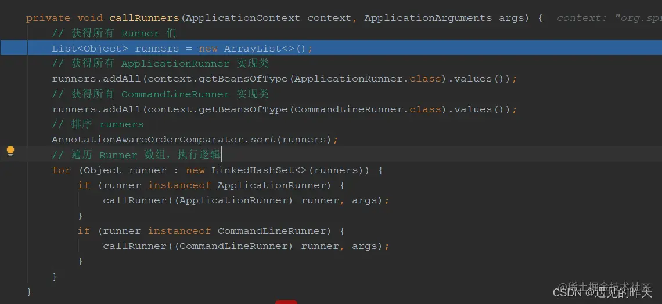The width and height of the screenshot is (662, 304).
Task: Click the 'private' keyword
Action: 48,18
